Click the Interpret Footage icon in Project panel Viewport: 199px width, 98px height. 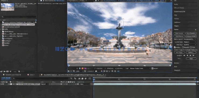click(x=1, y=72)
